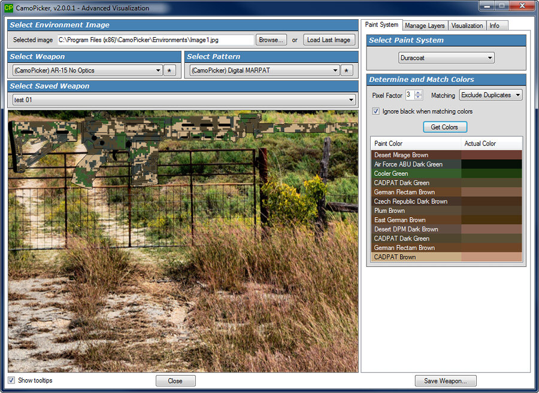Toggle Ignore black when matching colors

pyautogui.click(x=376, y=111)
